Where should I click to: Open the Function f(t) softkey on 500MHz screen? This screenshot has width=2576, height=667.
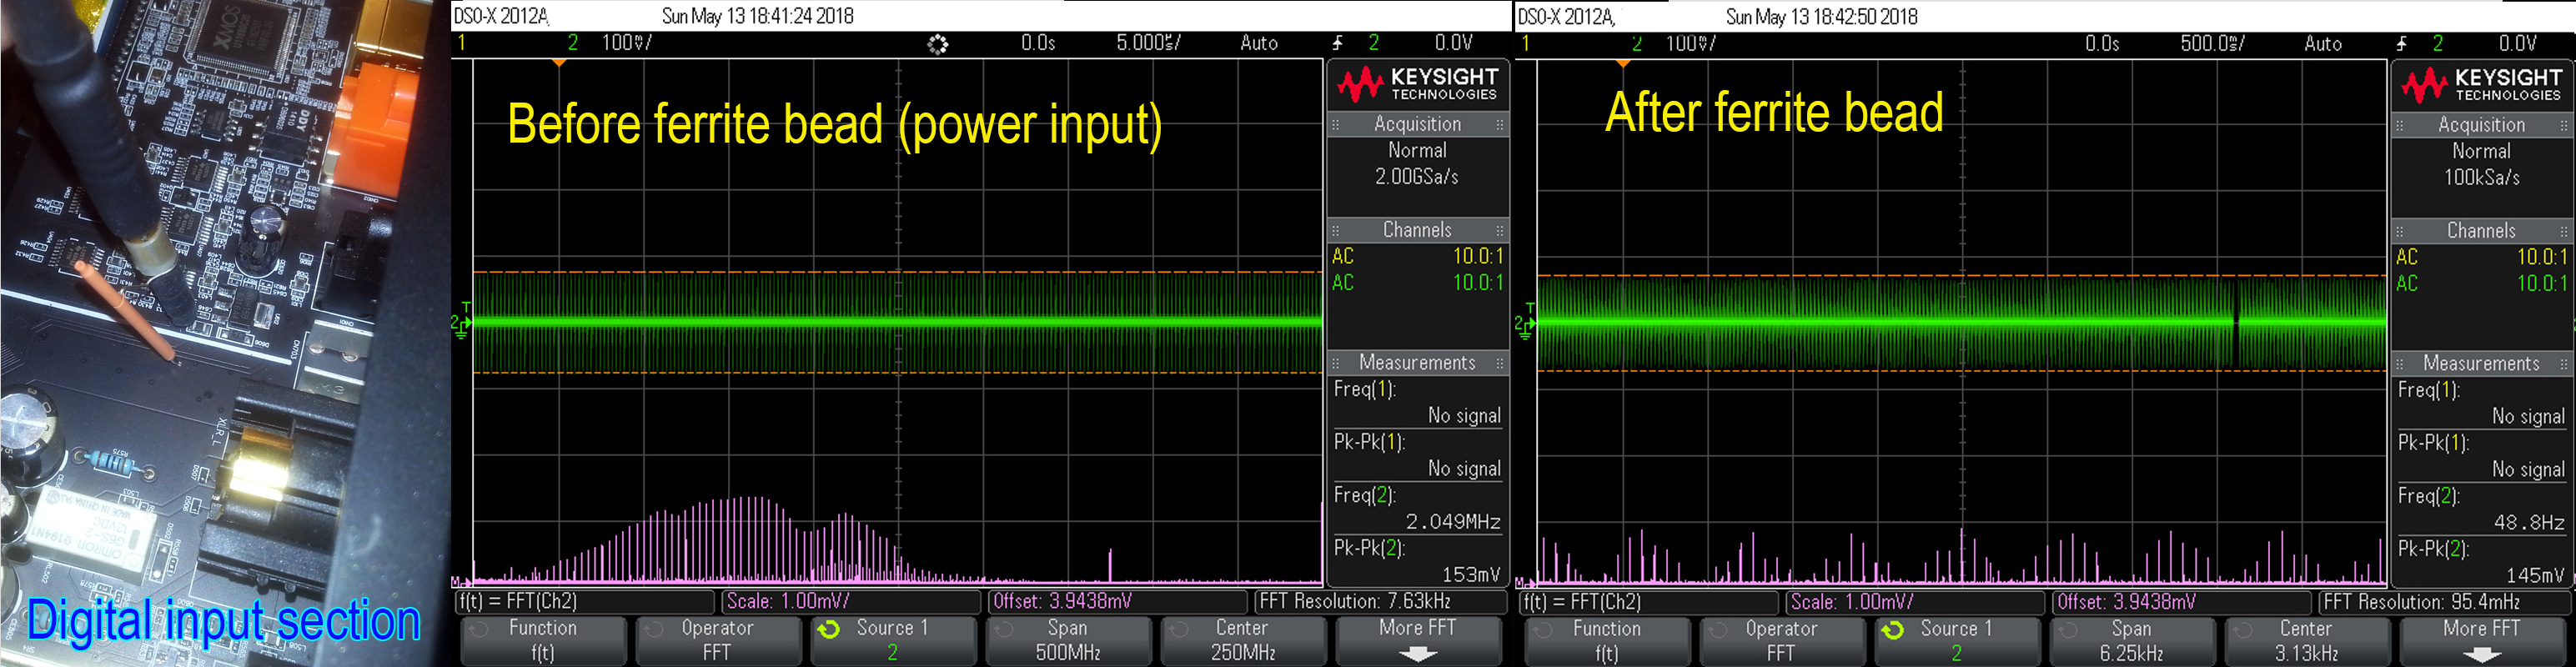(543, 640)
